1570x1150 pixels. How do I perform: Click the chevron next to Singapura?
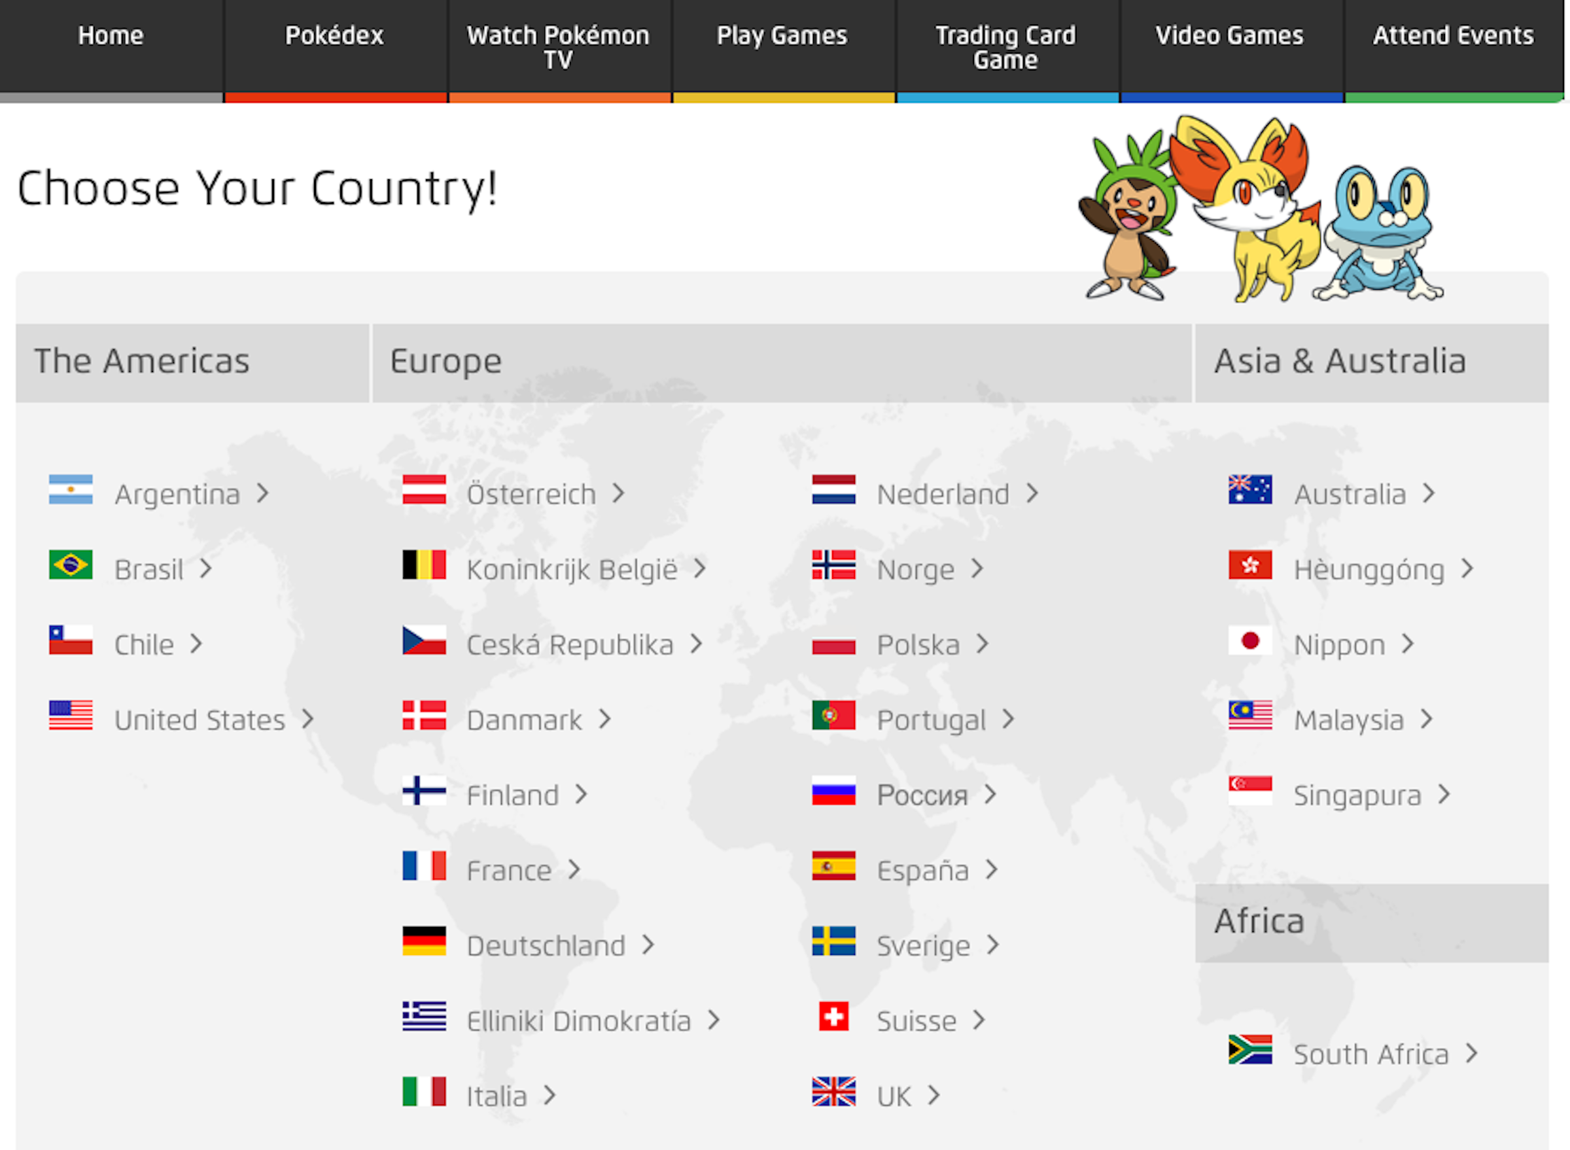pos(1444,794)
